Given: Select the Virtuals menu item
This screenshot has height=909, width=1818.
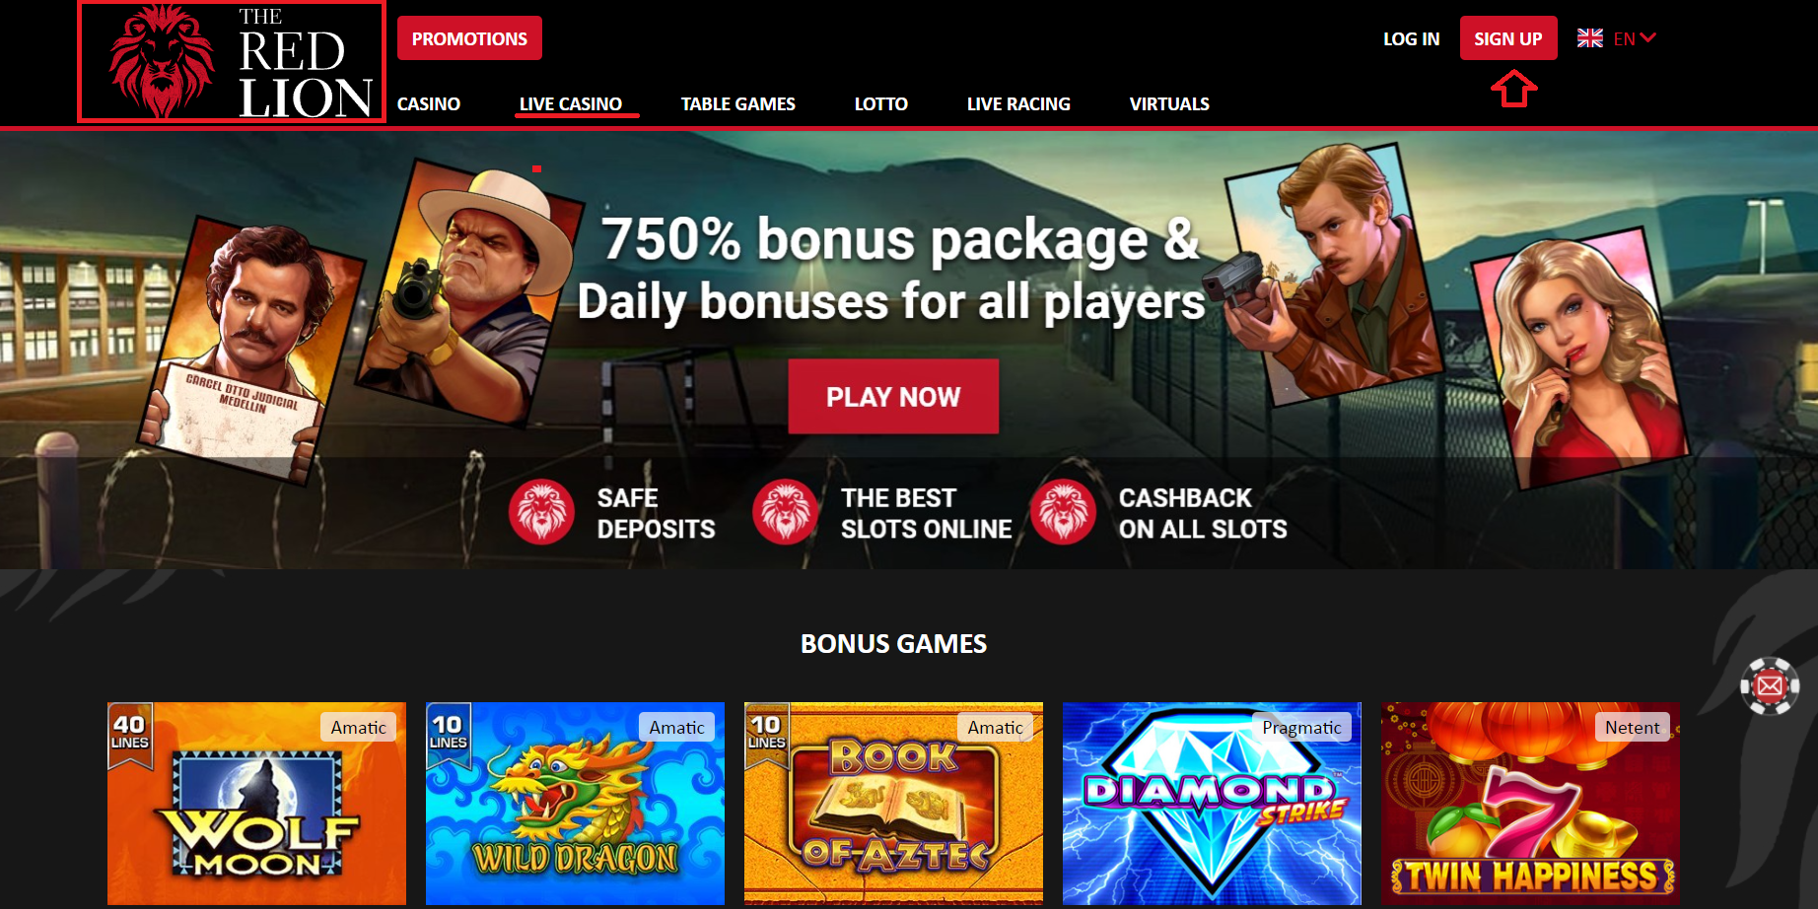Looking at the screenshot, I should click(1169, 103).
